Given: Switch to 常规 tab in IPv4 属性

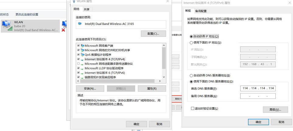Looking at the screenshot, I should (188, 11).
